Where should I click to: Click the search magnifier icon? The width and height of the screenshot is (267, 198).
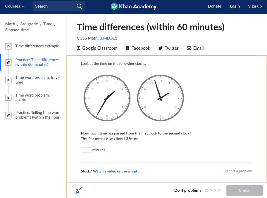[x=79, y=6]
